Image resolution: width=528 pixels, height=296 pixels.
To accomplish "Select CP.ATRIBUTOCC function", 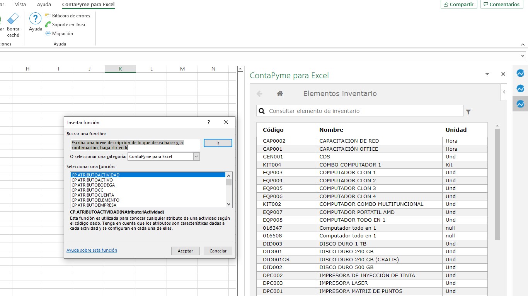I will (147, 190).
